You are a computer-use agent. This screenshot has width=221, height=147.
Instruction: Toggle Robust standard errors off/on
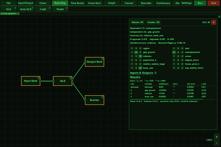click(137, 22)
